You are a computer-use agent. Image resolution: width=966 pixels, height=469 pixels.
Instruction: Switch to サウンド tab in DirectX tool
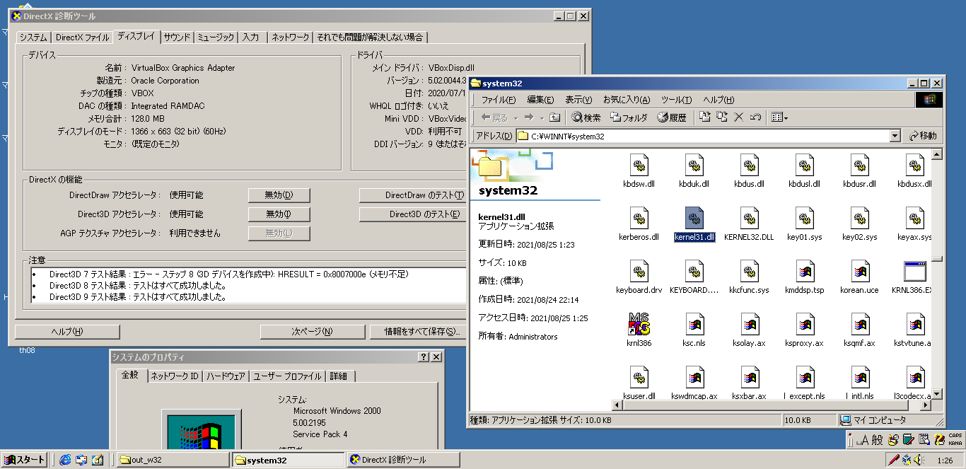coord(177,37)
